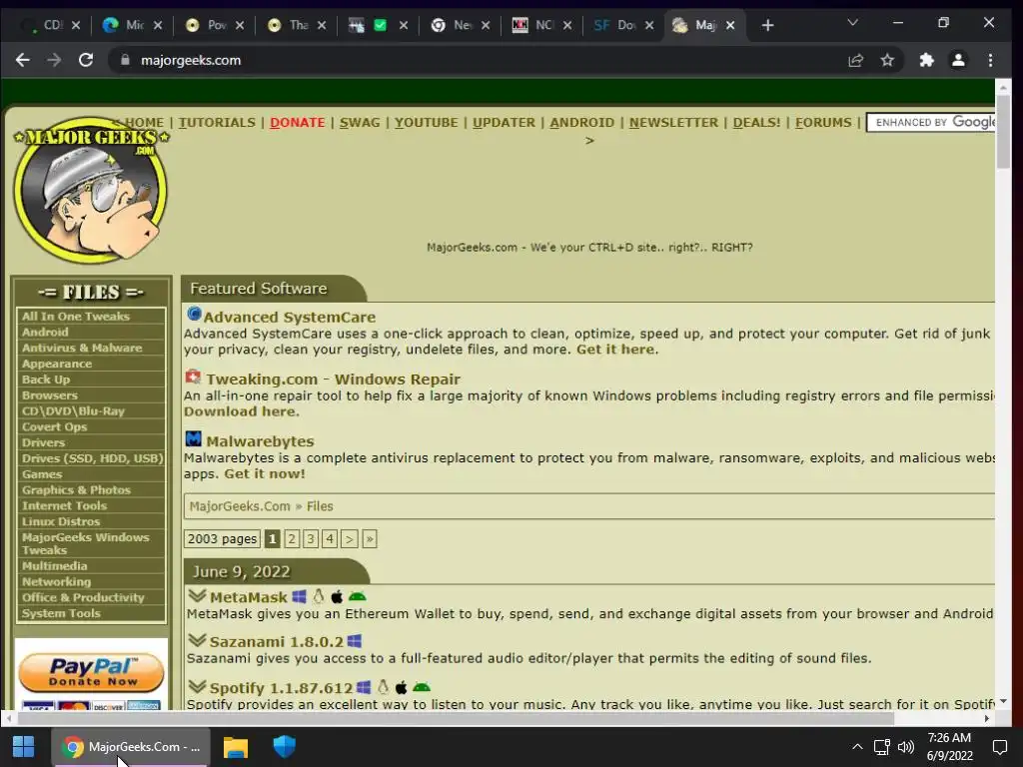Open the volume speaker icon
Screen dimensions: 1023x767
click(905, 747)
